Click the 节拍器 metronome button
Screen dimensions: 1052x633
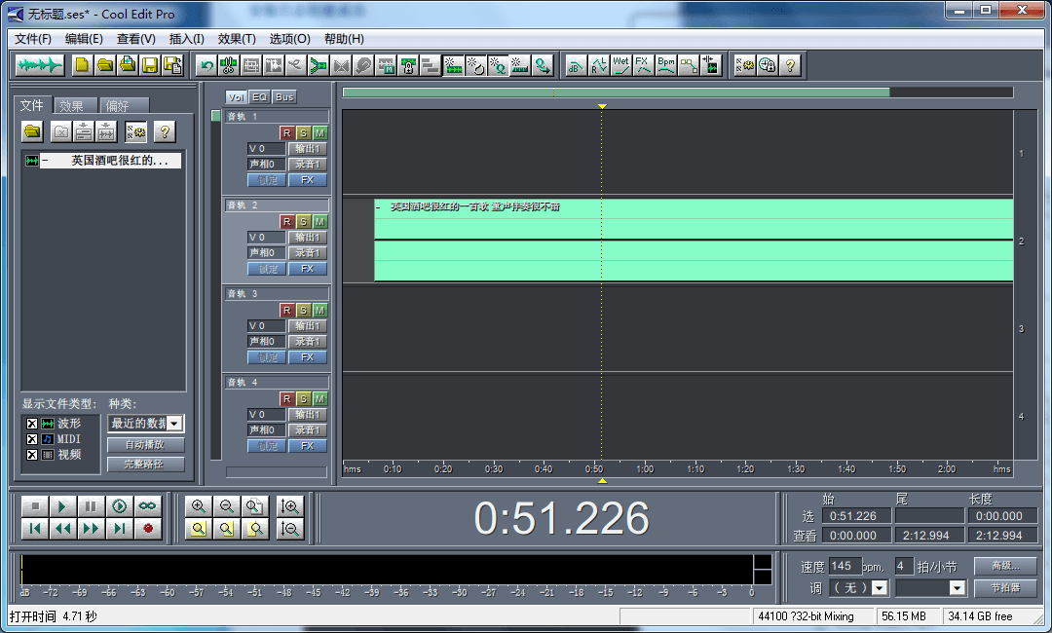[1005, 588]
